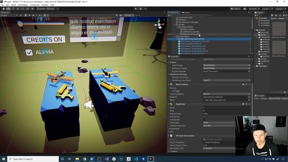Screen dimensions: 288x162
Task: Toggle the Use Gravity checkbox
Action: coord(204,117)
